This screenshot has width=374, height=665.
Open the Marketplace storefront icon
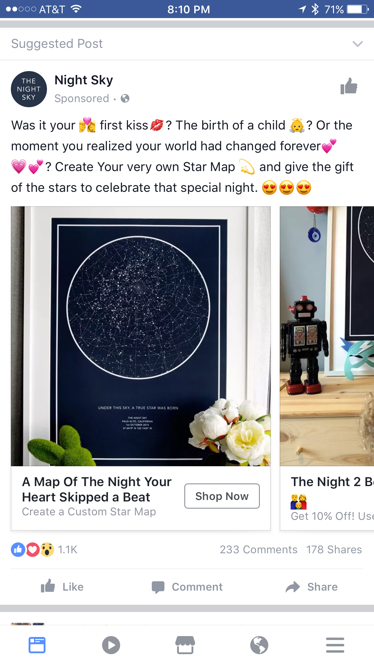(x=185, y=645)
